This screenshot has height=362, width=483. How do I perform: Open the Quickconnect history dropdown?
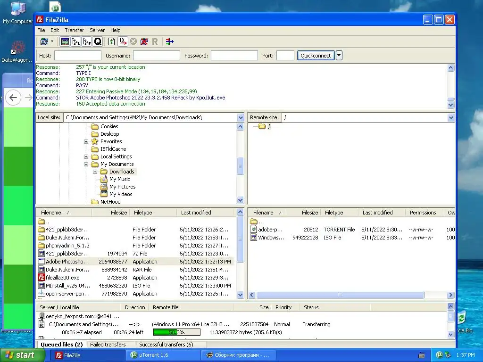tap(339, 56)
